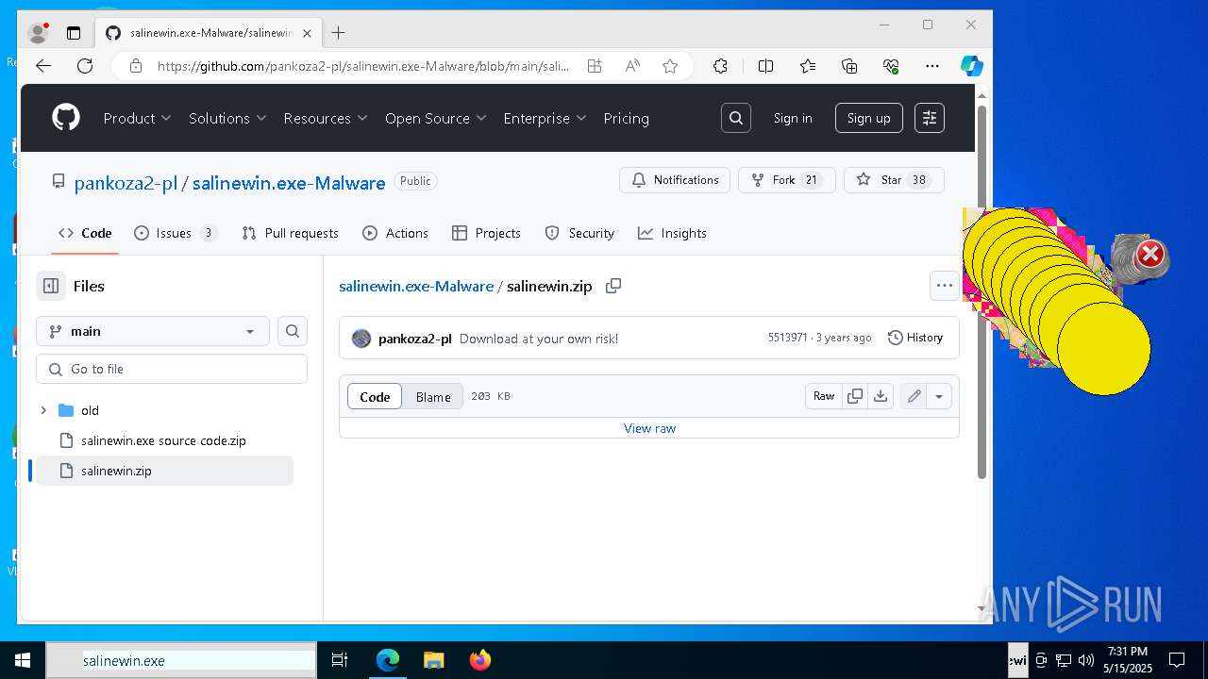Open Edge Settings and more menu

(x=932, y=66)
